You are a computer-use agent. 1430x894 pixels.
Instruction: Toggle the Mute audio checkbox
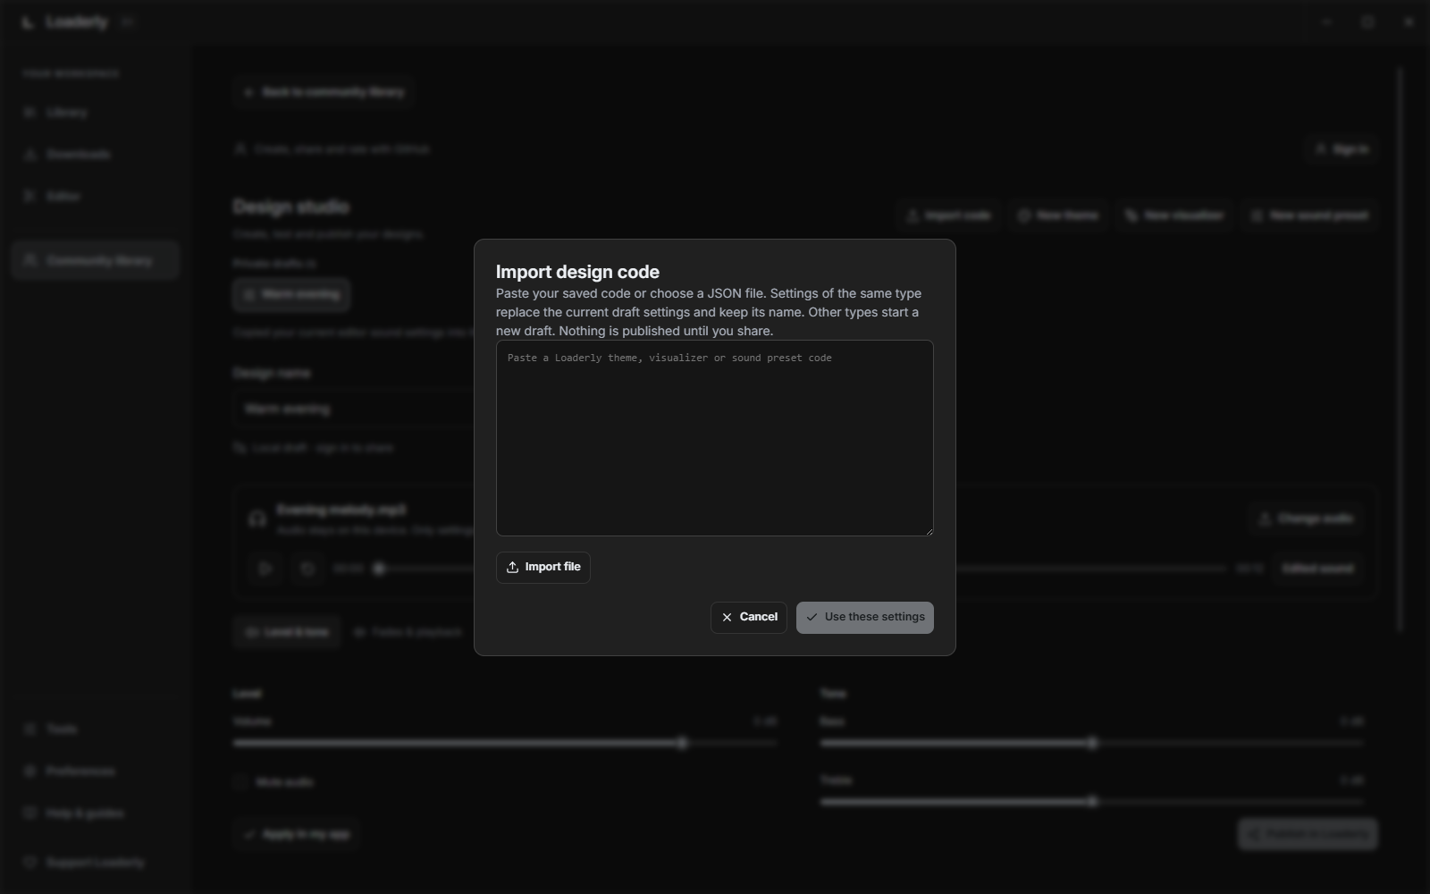[240, 782]
